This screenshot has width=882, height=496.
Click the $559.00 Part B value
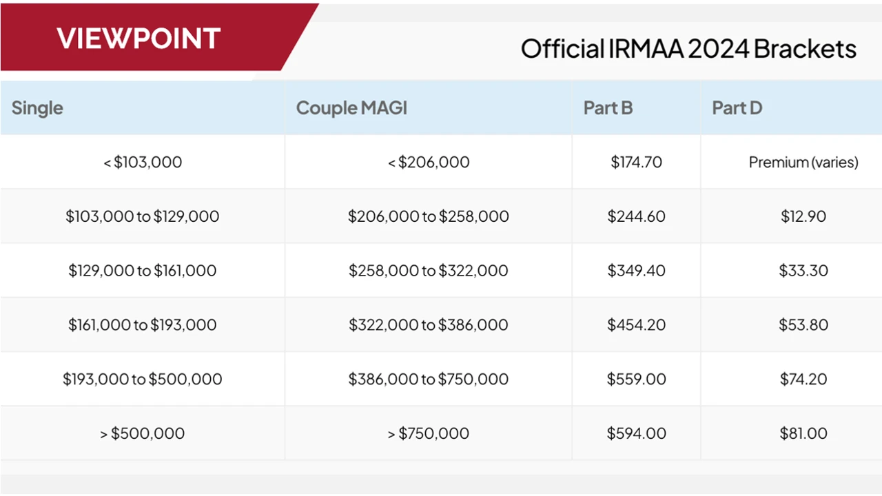(x=636, y=379)
